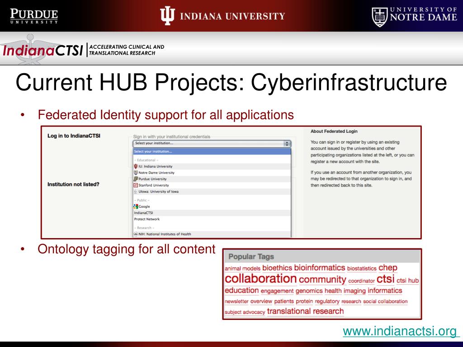This screenshot has height=347, width=463.
Task: Select Google under Public group
Action: (212, 206)
